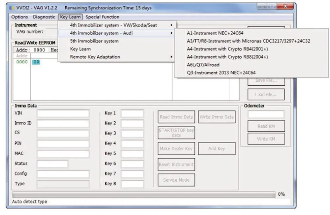Focus the Key 5 field
Viewport: 330px width, 215px height.
click(x=132, y=154)
